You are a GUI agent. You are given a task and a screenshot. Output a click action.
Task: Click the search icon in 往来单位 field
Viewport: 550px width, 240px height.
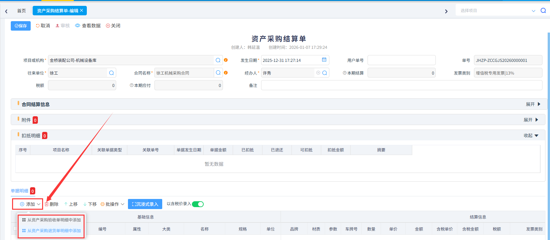tap(111, 73)
